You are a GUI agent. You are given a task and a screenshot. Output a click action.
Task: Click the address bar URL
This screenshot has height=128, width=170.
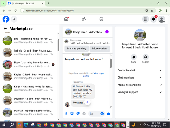pos(50,11)
